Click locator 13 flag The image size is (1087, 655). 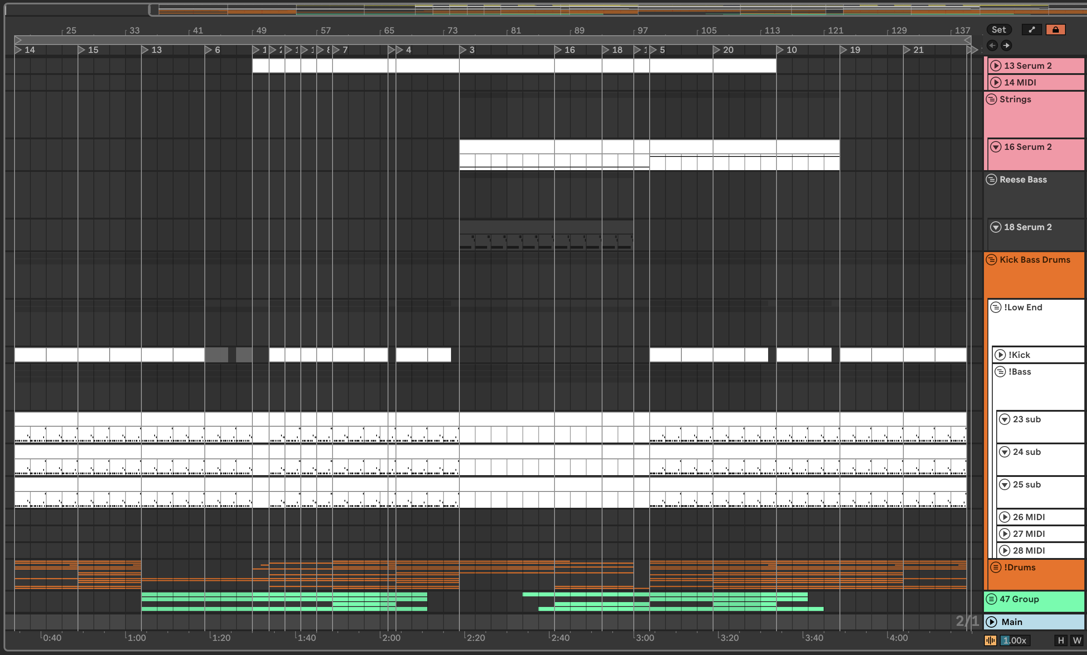click(x=145, y=50)
